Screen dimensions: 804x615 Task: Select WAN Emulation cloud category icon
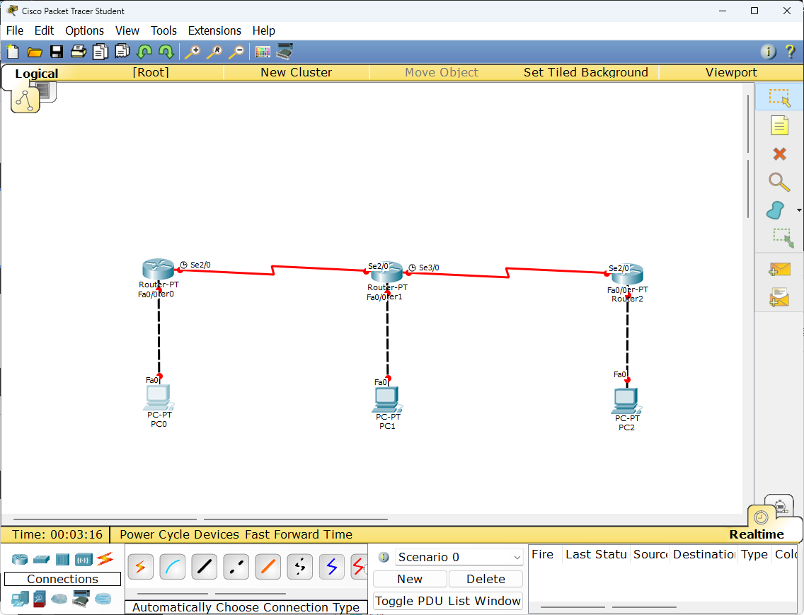pos(59,599)
